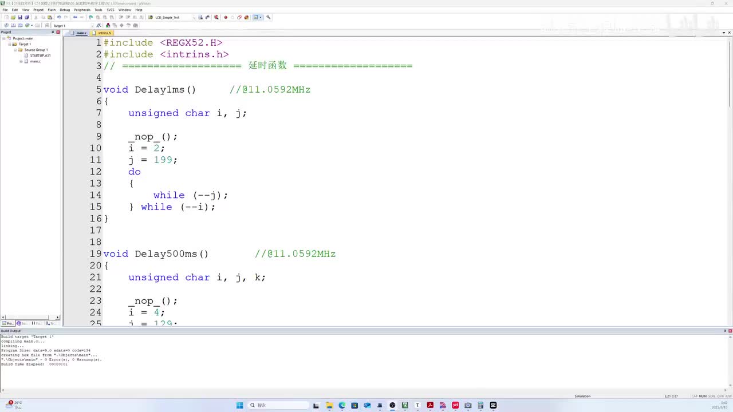Open the weather widget showing 29°C
The width and height of the screenshot is (733, 412).
(x=14, y=405)
